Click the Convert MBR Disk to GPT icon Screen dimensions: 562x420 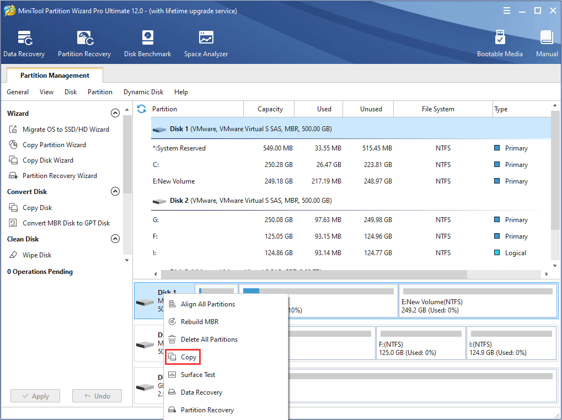(13, 223)
